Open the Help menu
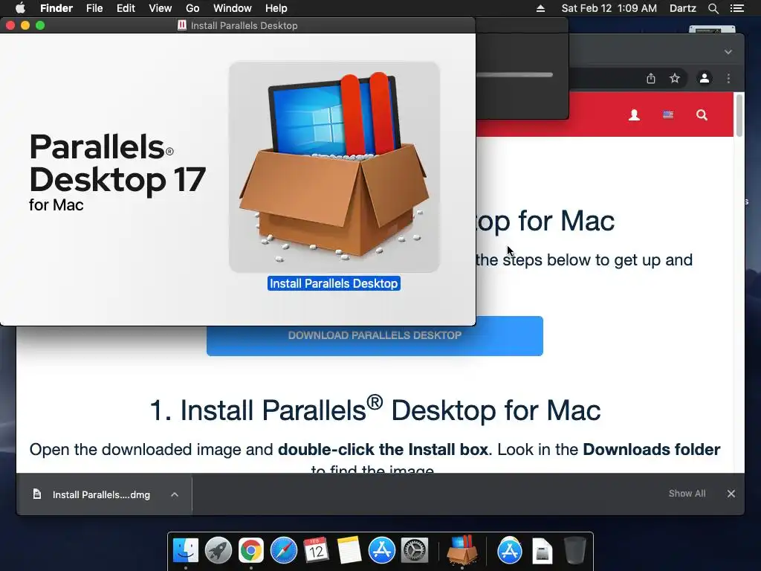Image resolution: width=761 pixels, height=571 pixels. pyautogui.click(x=276, y=8)
